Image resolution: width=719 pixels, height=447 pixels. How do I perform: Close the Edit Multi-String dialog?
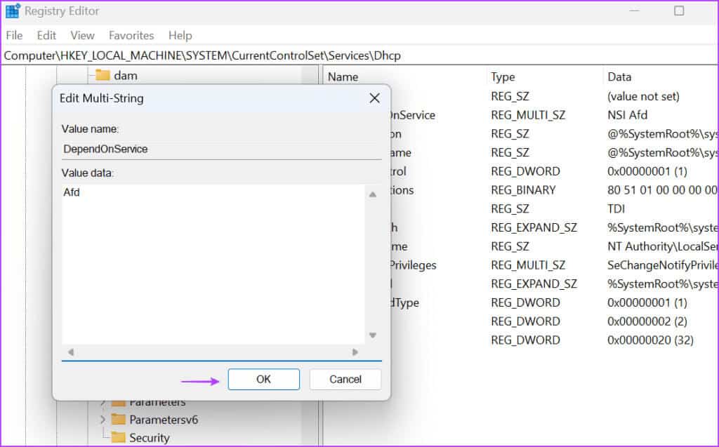(x=375, y=98)
